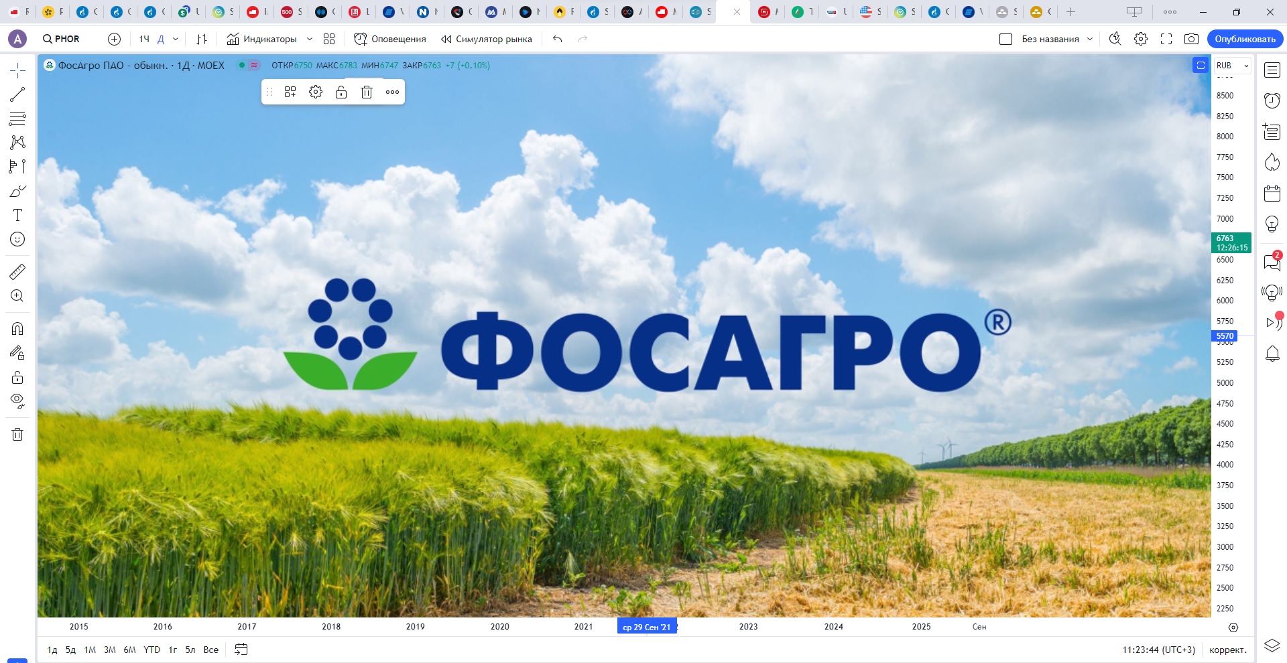The image size is (1287, 663).
Task: Hide all drawings with the eye icon
Action: [x=17, y=401]
